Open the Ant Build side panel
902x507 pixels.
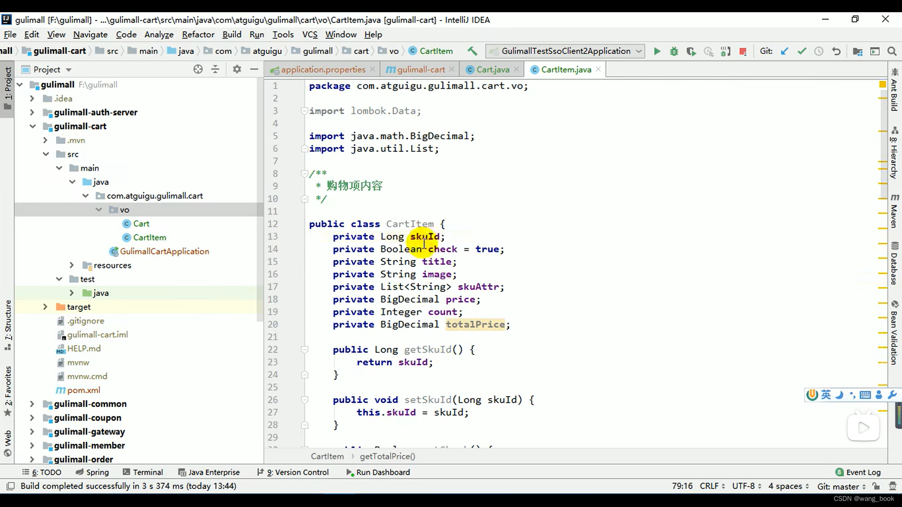click(x=894, y=89)
